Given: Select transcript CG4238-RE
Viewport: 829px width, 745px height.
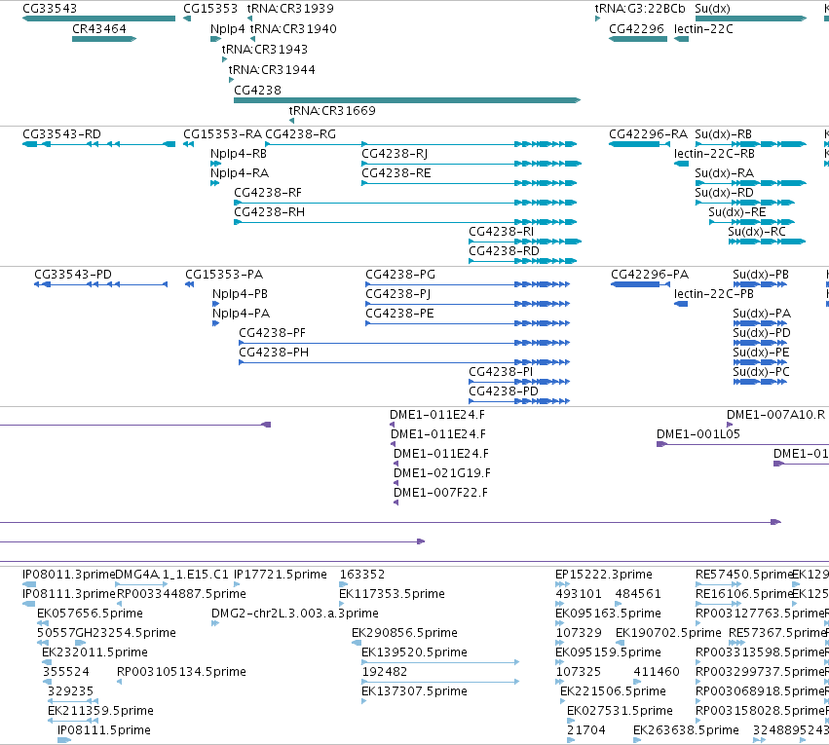Looking at the screenshot, I should [x=396, y=173].
